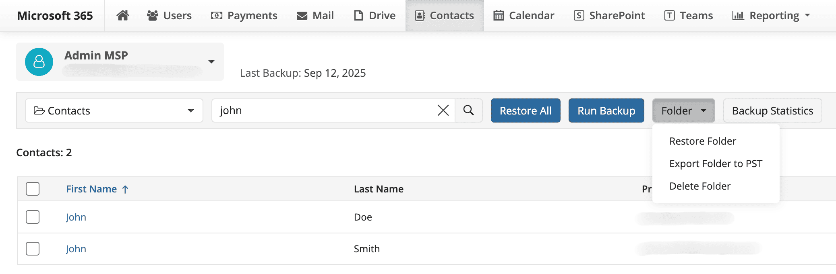
Task: Click the Admin MSP avatar icon
Action: pos(39,62)
